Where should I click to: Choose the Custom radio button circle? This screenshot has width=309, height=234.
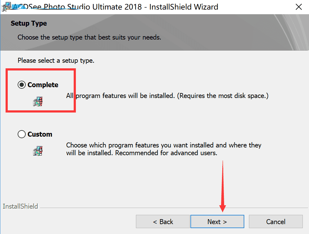[x=22, y=134]
